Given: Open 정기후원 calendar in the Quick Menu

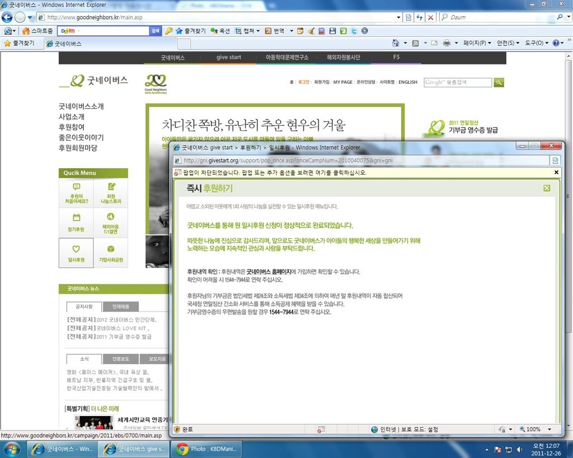Looking at the screenshot, I should point(76,223).
